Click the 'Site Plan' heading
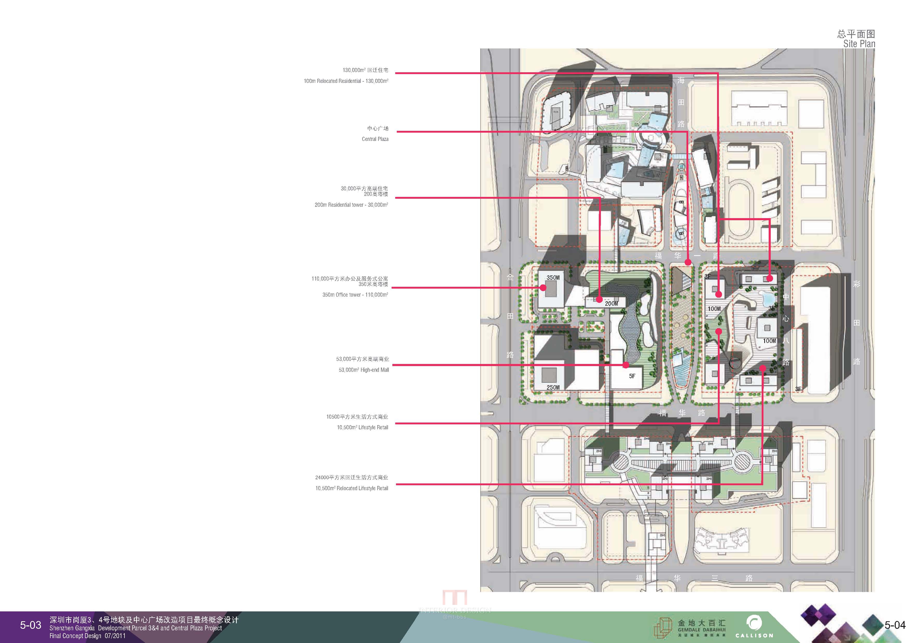 [x=859, y=44]
